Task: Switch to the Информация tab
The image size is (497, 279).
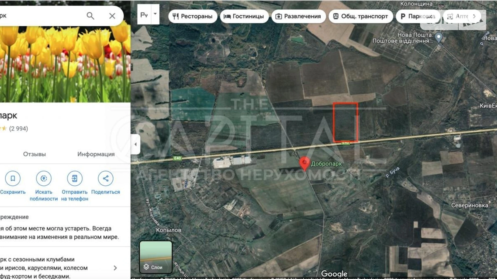Action: point(96,154)
